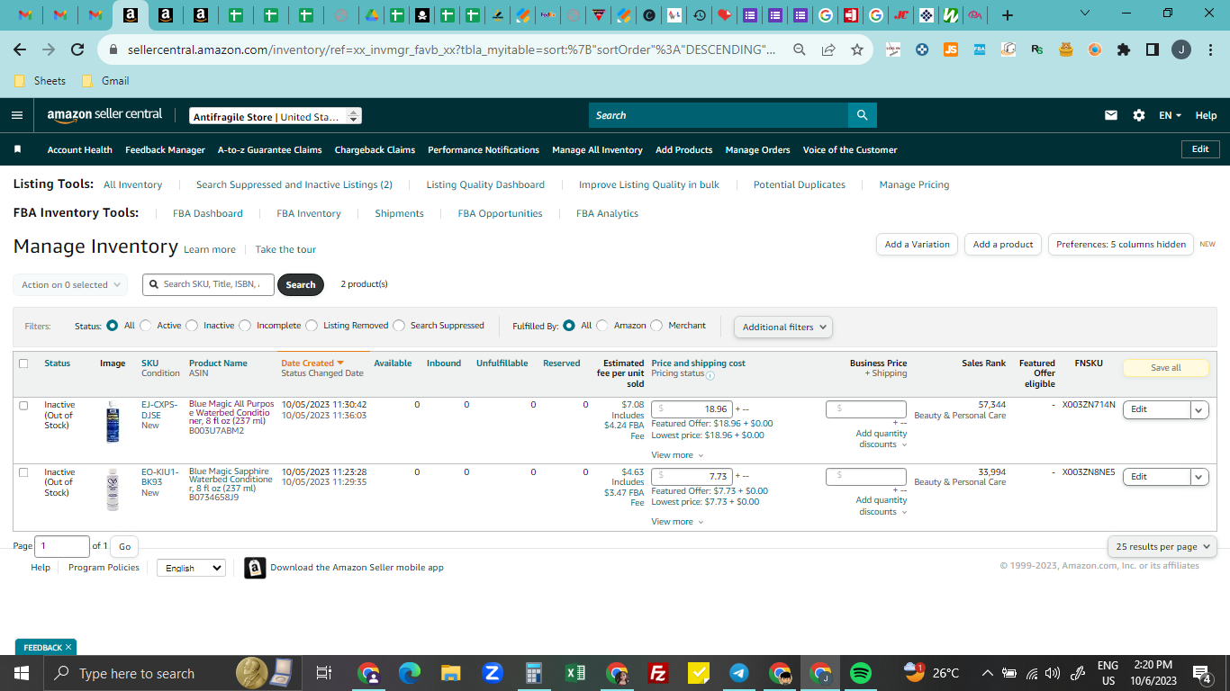Viewport: 1230px width, 691px height.
Task: Select the Active status radio button
Action: point(147,326)
